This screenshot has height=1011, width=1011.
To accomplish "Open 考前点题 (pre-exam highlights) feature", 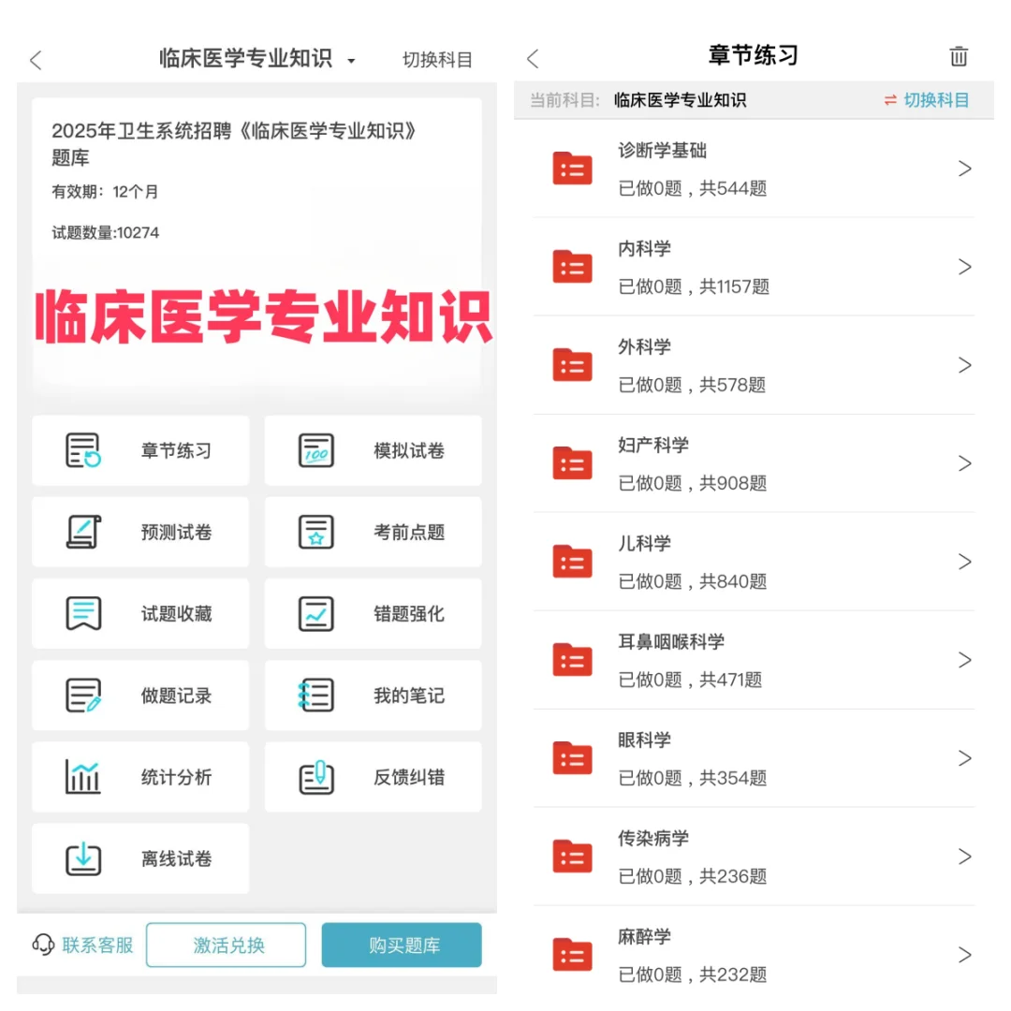I will click(x=373, y=532).
